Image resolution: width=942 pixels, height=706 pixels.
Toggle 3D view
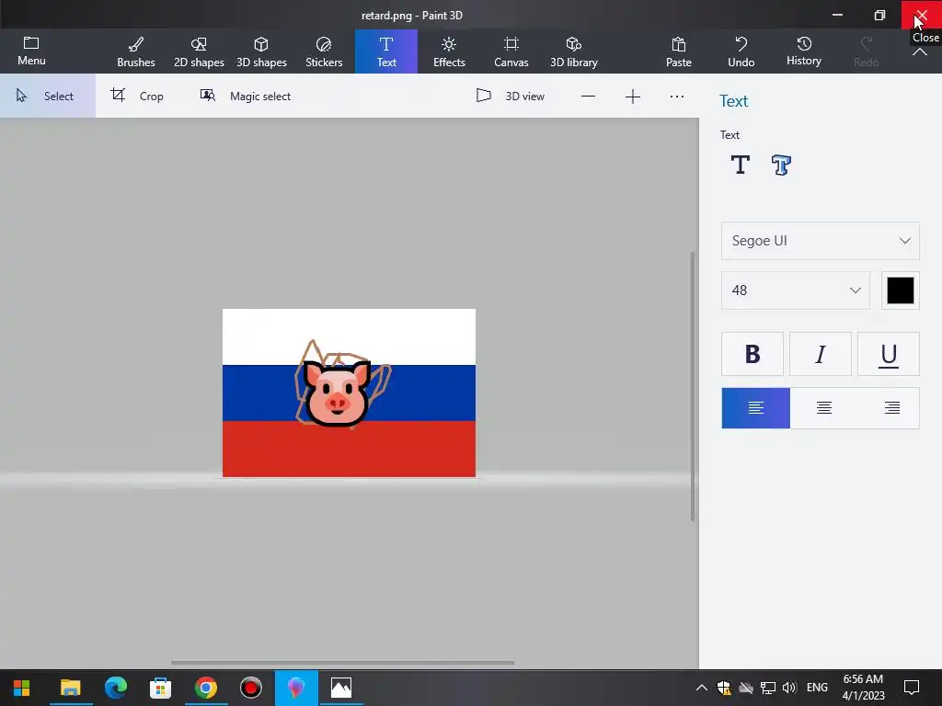coord(510,96)
